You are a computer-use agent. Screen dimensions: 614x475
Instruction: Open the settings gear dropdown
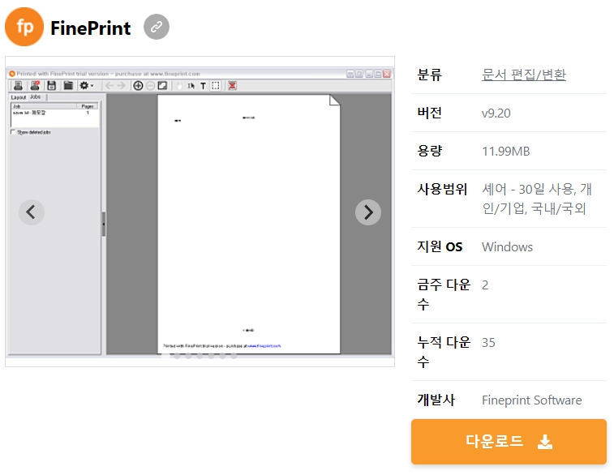pyautogui.click(x=86, y=85)
